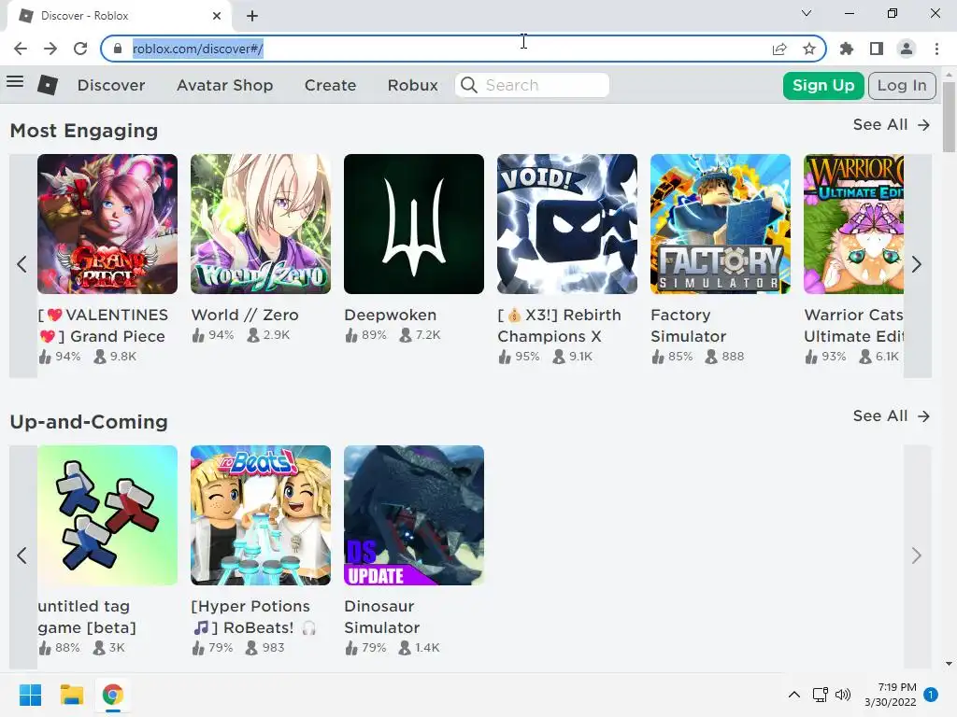957x717 pixels.
Task: Close the Discover - Roblox tab
Action: click(217, 16)
